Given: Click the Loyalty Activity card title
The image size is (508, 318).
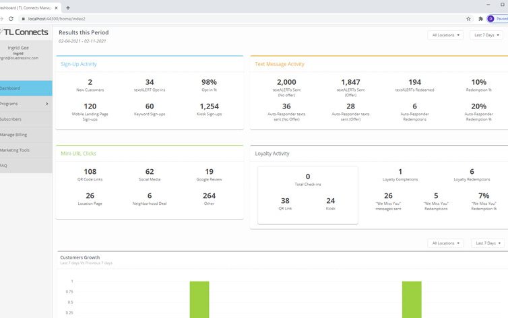Looking at the screenshot, I should point(272,154).
